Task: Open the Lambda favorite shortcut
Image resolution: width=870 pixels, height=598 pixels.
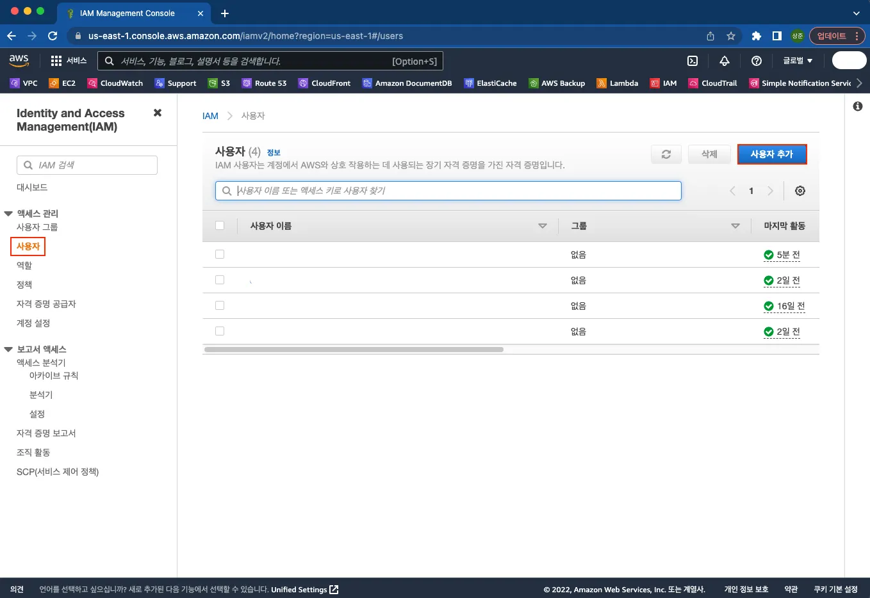Action: (x=618, y=83)
